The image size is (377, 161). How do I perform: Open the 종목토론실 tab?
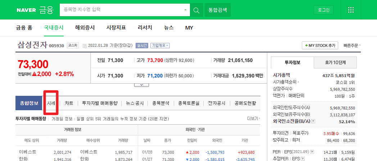coord(189,103)
